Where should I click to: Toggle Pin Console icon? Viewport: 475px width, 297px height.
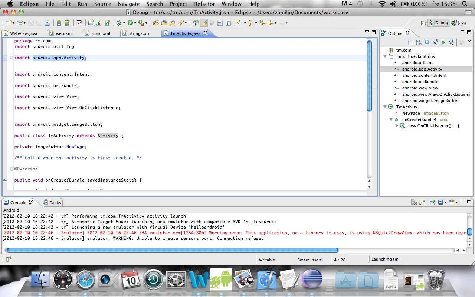tap(433, 202)
